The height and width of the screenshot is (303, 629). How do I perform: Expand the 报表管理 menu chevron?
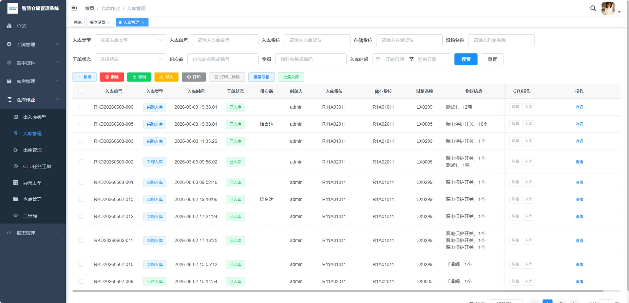tap(57, 233)
